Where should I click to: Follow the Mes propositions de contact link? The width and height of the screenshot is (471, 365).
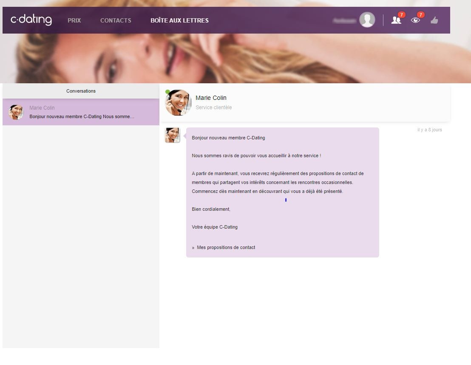pyautogui.click(x=226, y=247)
